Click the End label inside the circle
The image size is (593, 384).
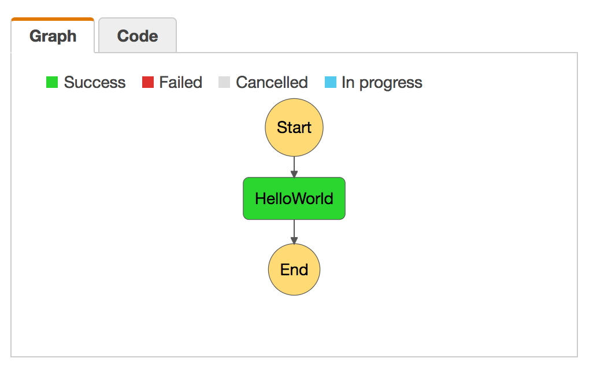point(294,269)
